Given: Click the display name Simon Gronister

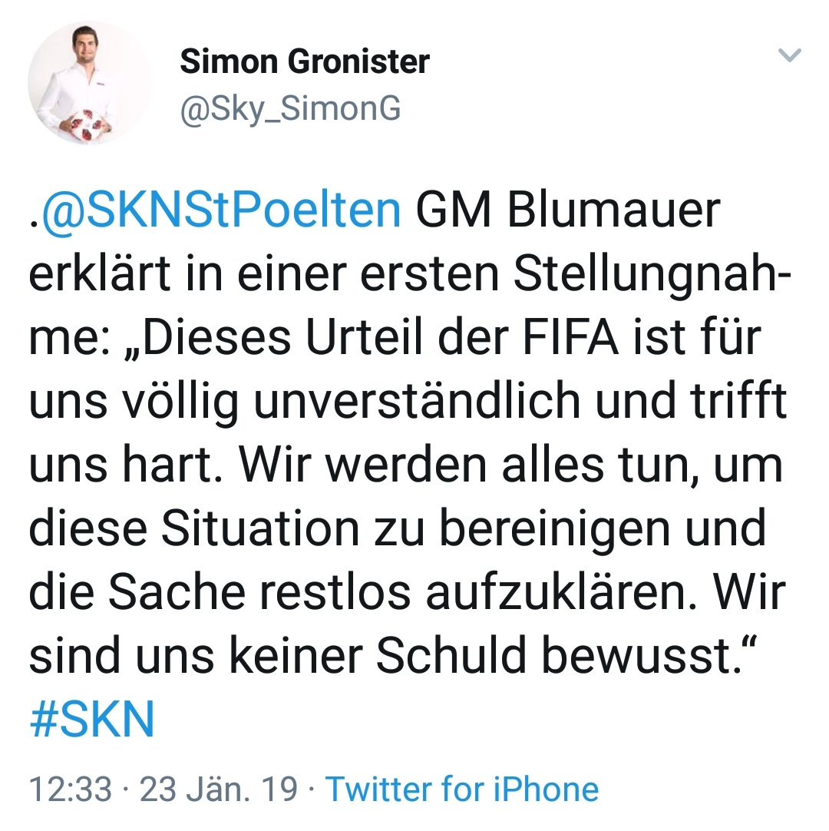Looking at the screenshot, I should [x=305, y=61].
